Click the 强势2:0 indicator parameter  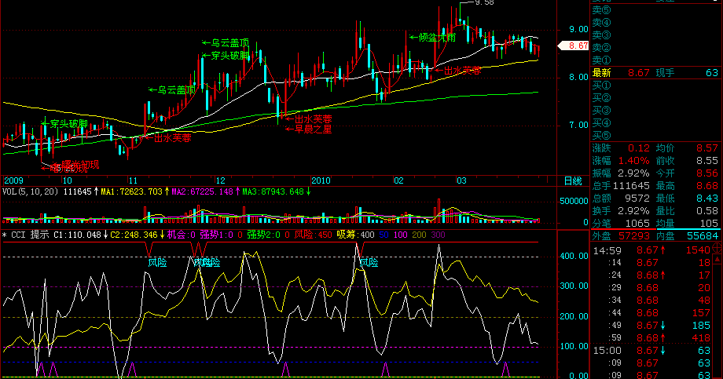(264, 235)
